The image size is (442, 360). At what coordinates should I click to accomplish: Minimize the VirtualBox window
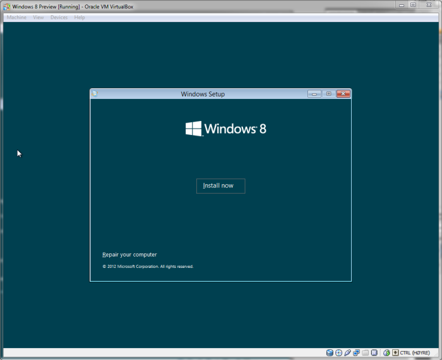tap(402, 5)
